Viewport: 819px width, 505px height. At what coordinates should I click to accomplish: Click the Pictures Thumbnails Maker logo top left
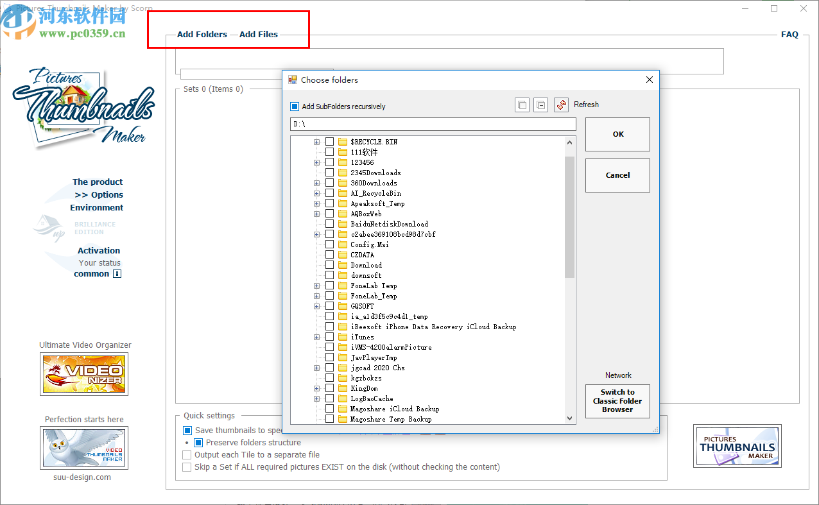[x=83, y=107]
